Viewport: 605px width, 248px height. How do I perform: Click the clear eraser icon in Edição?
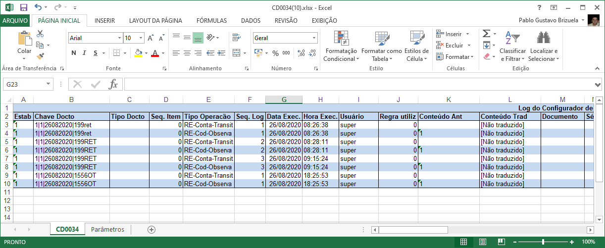486,56
